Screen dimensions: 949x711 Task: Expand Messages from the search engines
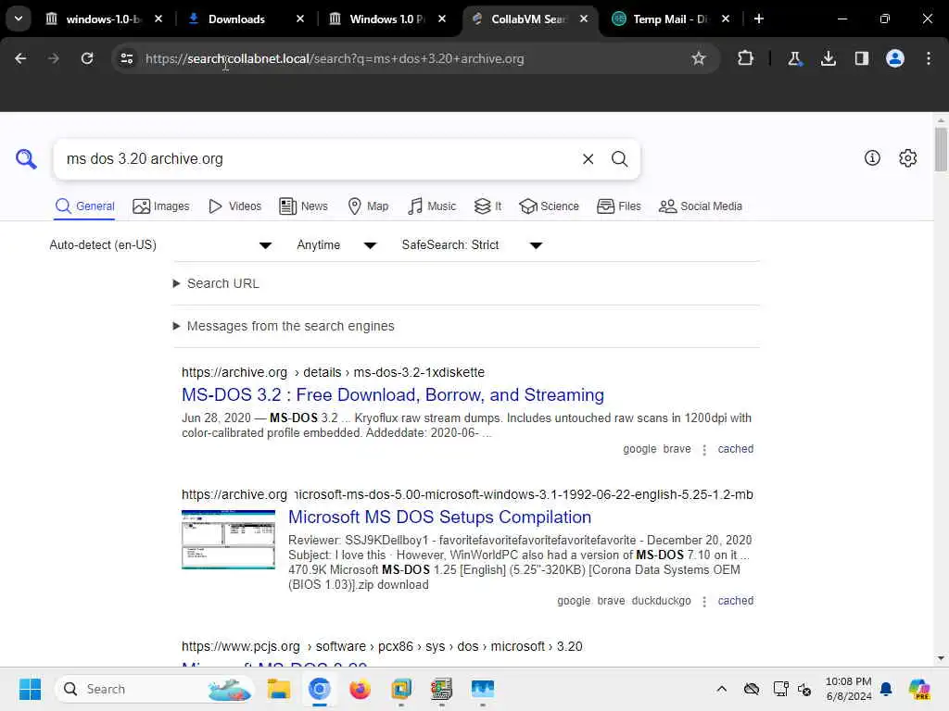284,326
